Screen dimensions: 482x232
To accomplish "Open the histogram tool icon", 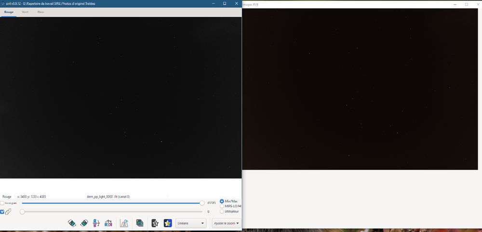I will click(x=124, y=223).
